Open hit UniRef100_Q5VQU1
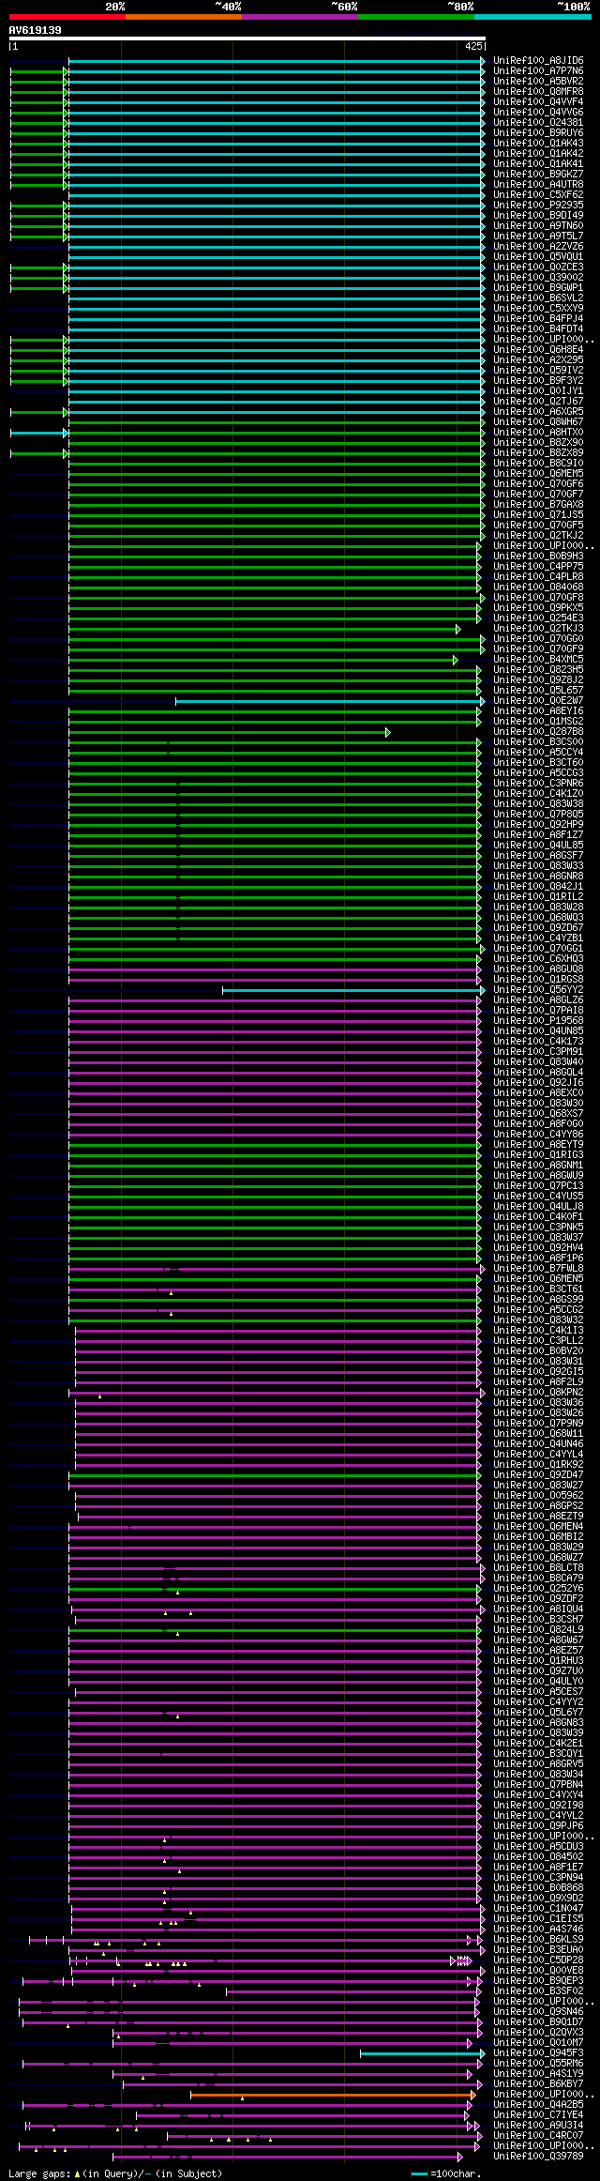600x2181 pixels. (x=538, y=257)
